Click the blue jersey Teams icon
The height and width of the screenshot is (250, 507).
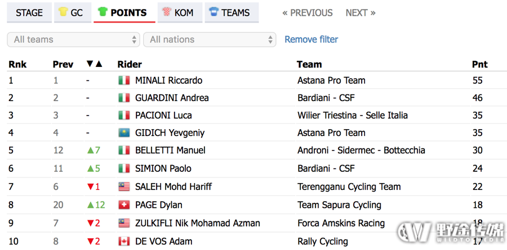coord(214,12)
